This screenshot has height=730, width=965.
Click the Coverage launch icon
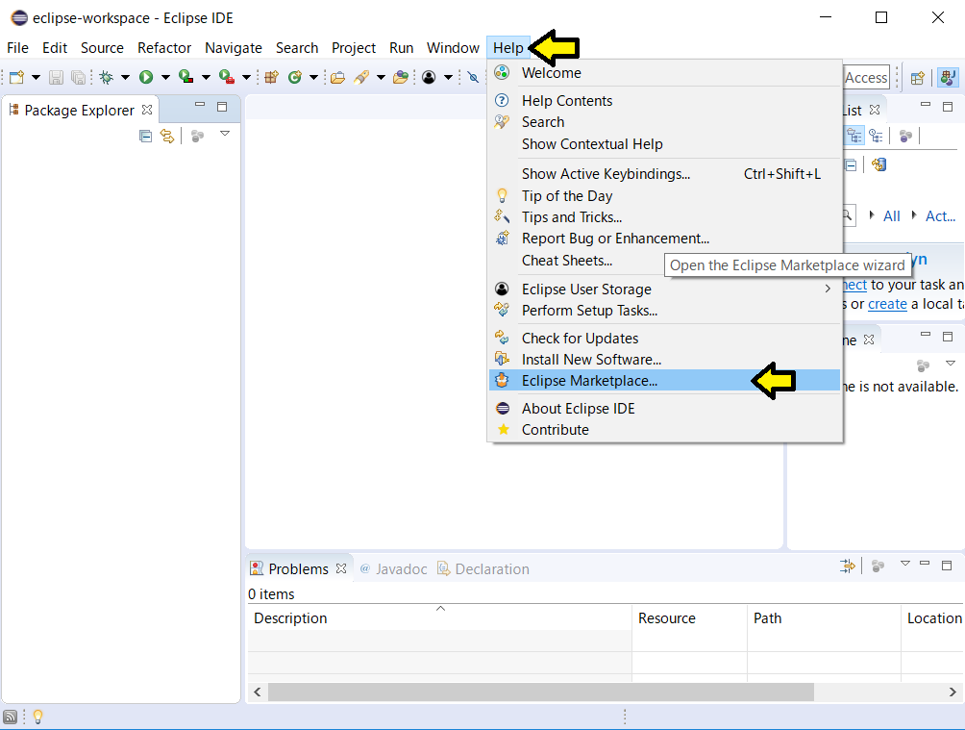[186, 77]
